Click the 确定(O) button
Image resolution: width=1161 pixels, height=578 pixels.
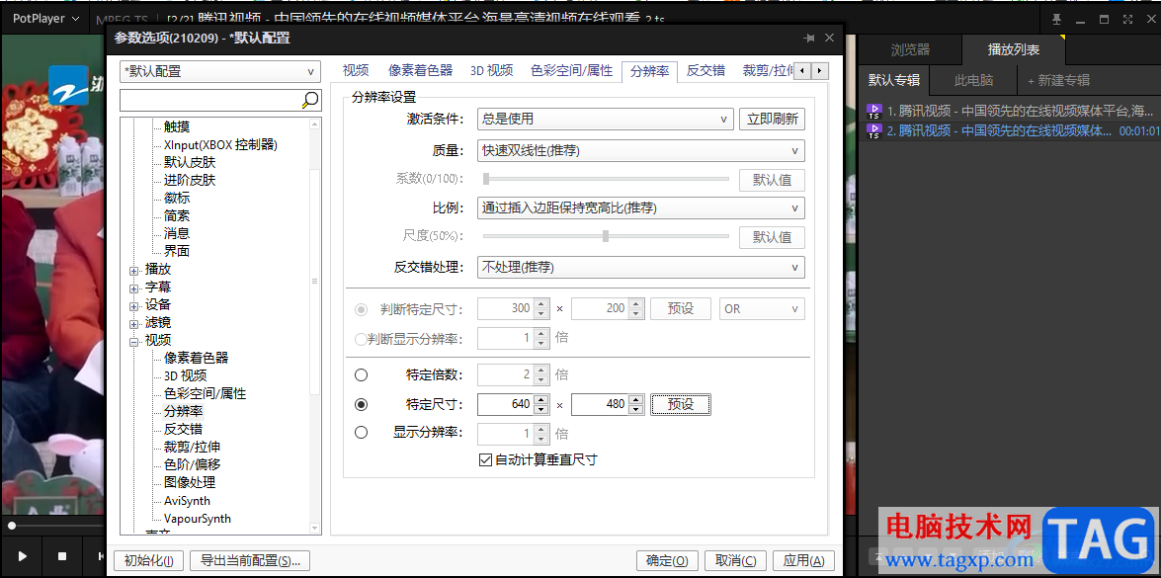(667, 561)
